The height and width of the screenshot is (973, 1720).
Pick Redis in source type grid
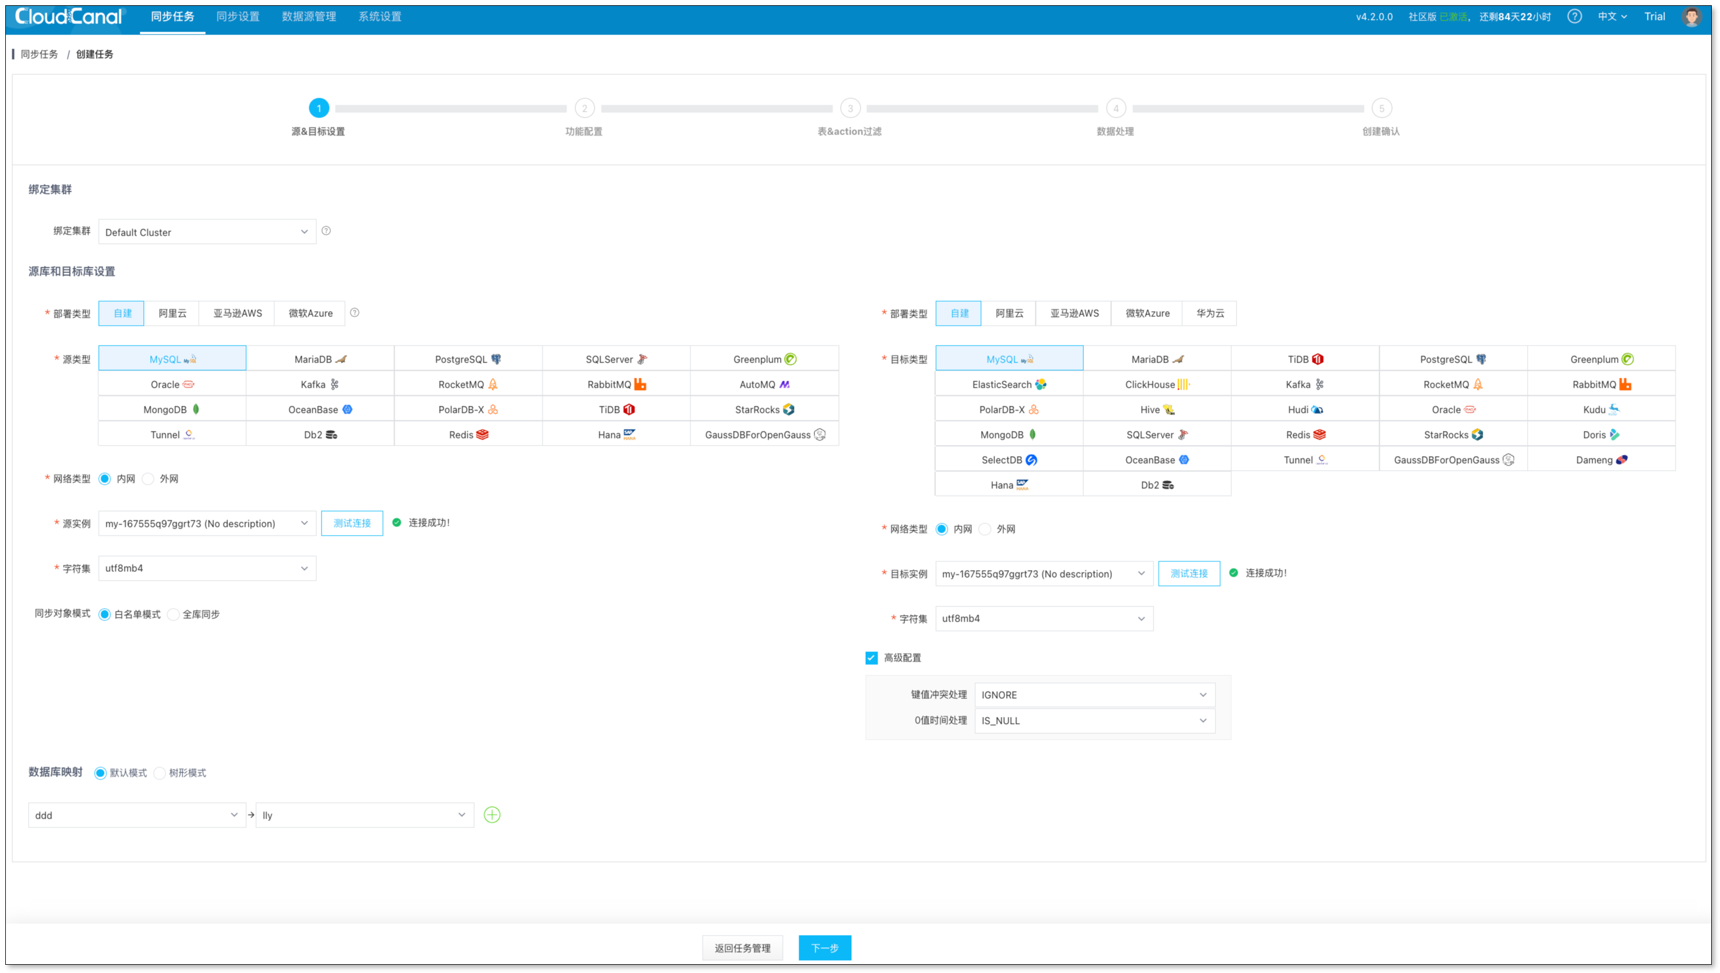point(468,434)
